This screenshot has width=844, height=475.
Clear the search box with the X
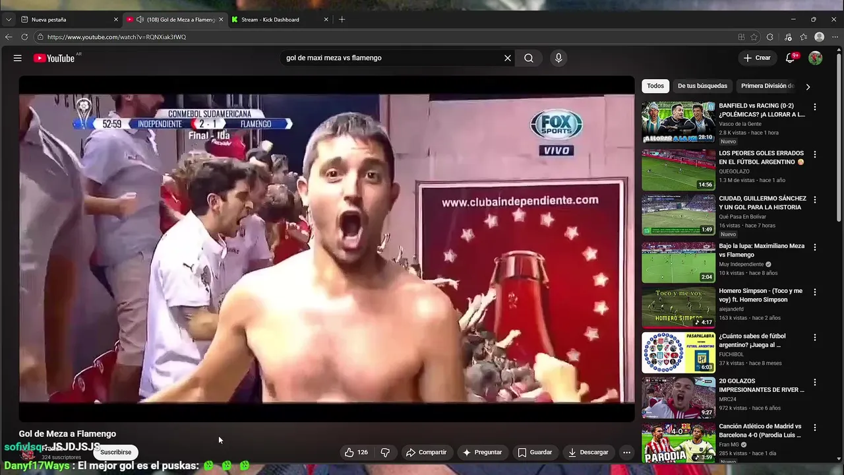coord(508,58)
